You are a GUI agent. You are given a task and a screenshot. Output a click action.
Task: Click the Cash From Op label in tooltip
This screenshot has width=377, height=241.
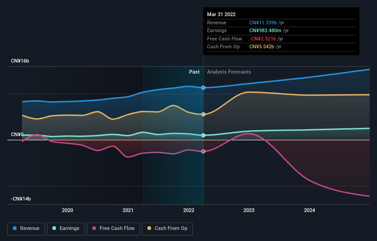pos(223,47)
